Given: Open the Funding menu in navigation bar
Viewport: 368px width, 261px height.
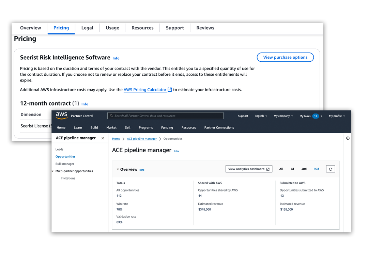Looking at the screenshot, I should [x=167, y=128].
